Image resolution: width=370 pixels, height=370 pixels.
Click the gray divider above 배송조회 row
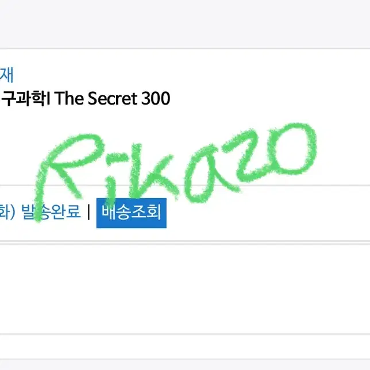185,186
